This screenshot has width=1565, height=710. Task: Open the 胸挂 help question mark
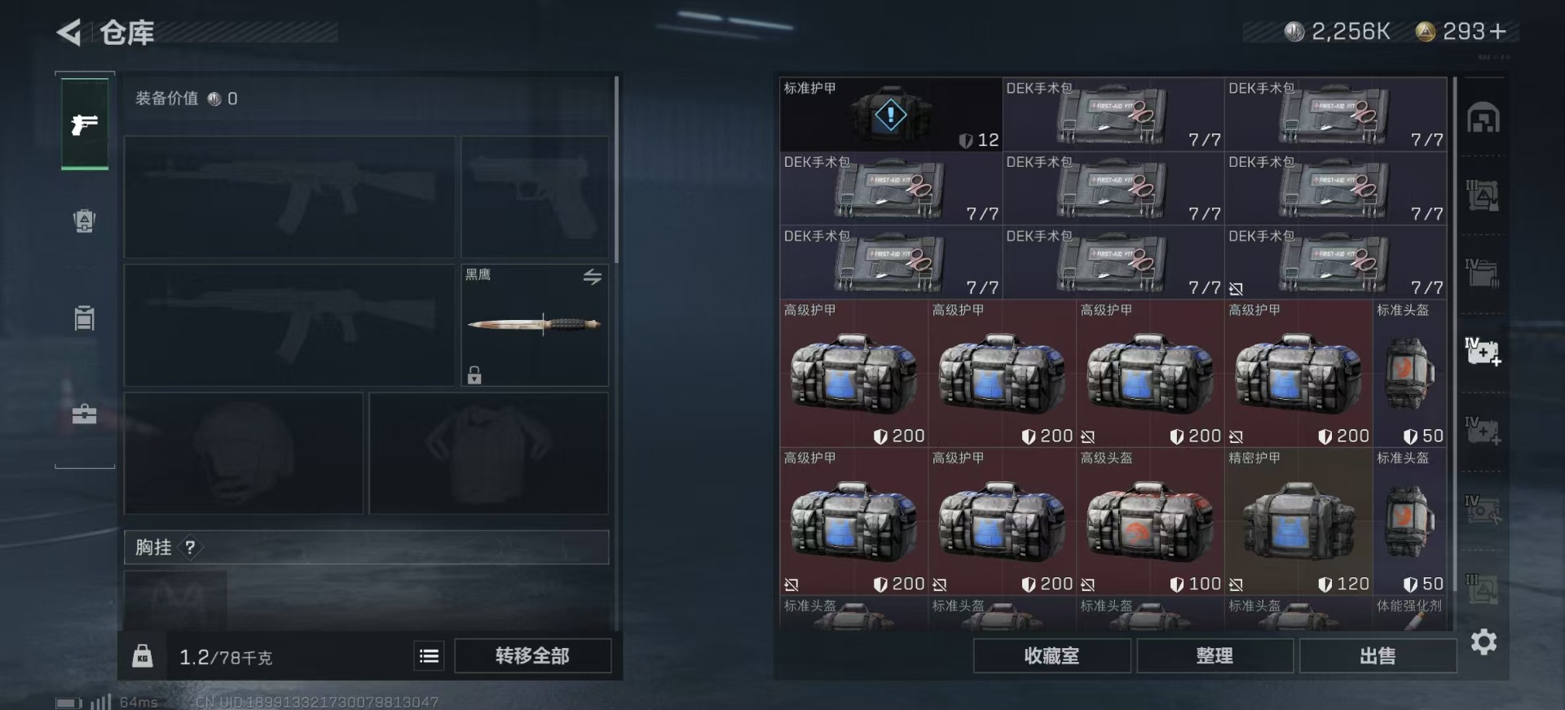pyautogui.click(x=190, y=547)
